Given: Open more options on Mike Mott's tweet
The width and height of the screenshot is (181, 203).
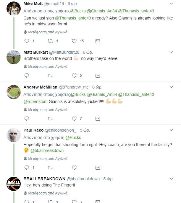Looking at the screenshot, I should click(x=171, y=4).
